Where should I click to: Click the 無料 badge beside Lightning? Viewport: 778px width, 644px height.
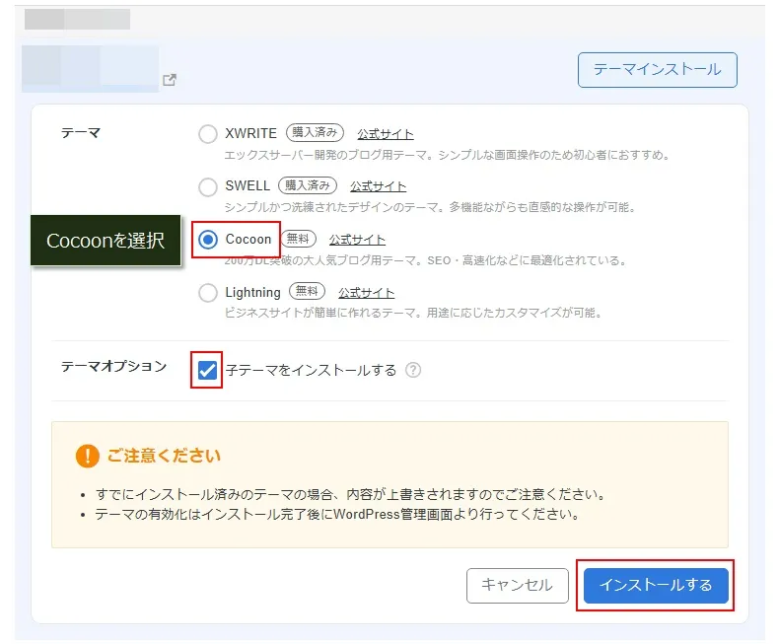(308, 292)
